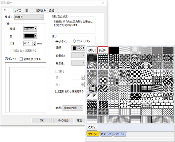Click the OK button
The image size is (175, 142).
[x=42, y=121]
